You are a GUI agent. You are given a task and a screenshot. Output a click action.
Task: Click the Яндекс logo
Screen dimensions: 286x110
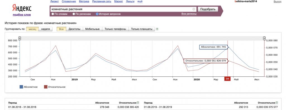coord(22,8)
